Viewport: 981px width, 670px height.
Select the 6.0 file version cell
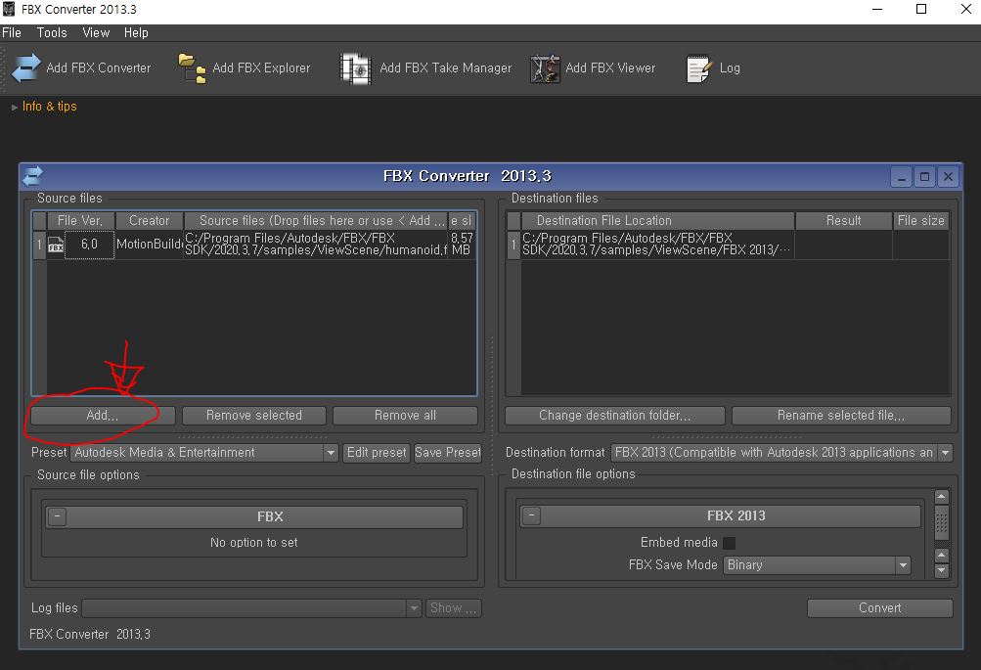pos(89,245)
